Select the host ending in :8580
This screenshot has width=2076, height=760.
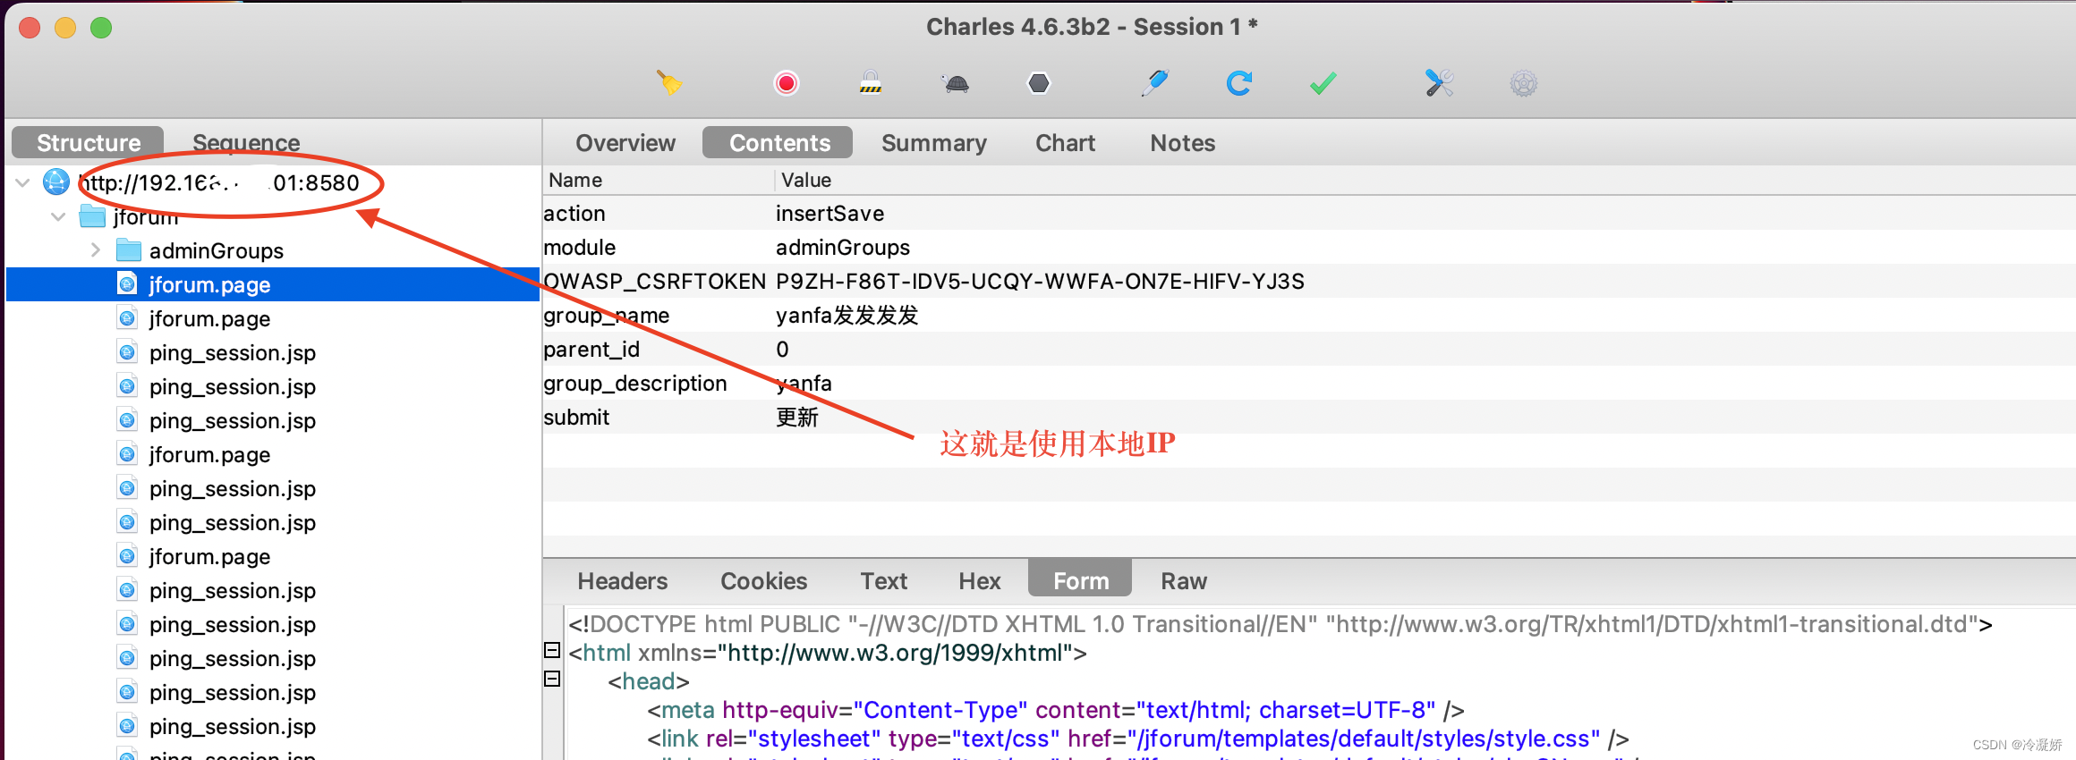pyautogui.click(x=218, y=183)
